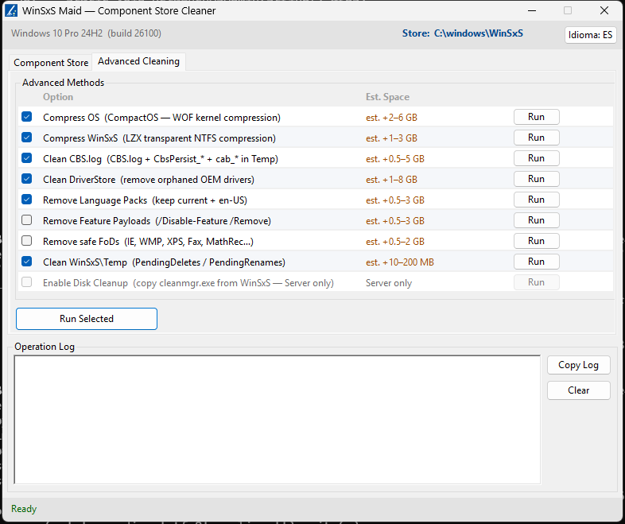The width and height of the screenshot is (625, 524).
Task: Click the est. +2–6 GB value
Action: click(x=391, y=118)
